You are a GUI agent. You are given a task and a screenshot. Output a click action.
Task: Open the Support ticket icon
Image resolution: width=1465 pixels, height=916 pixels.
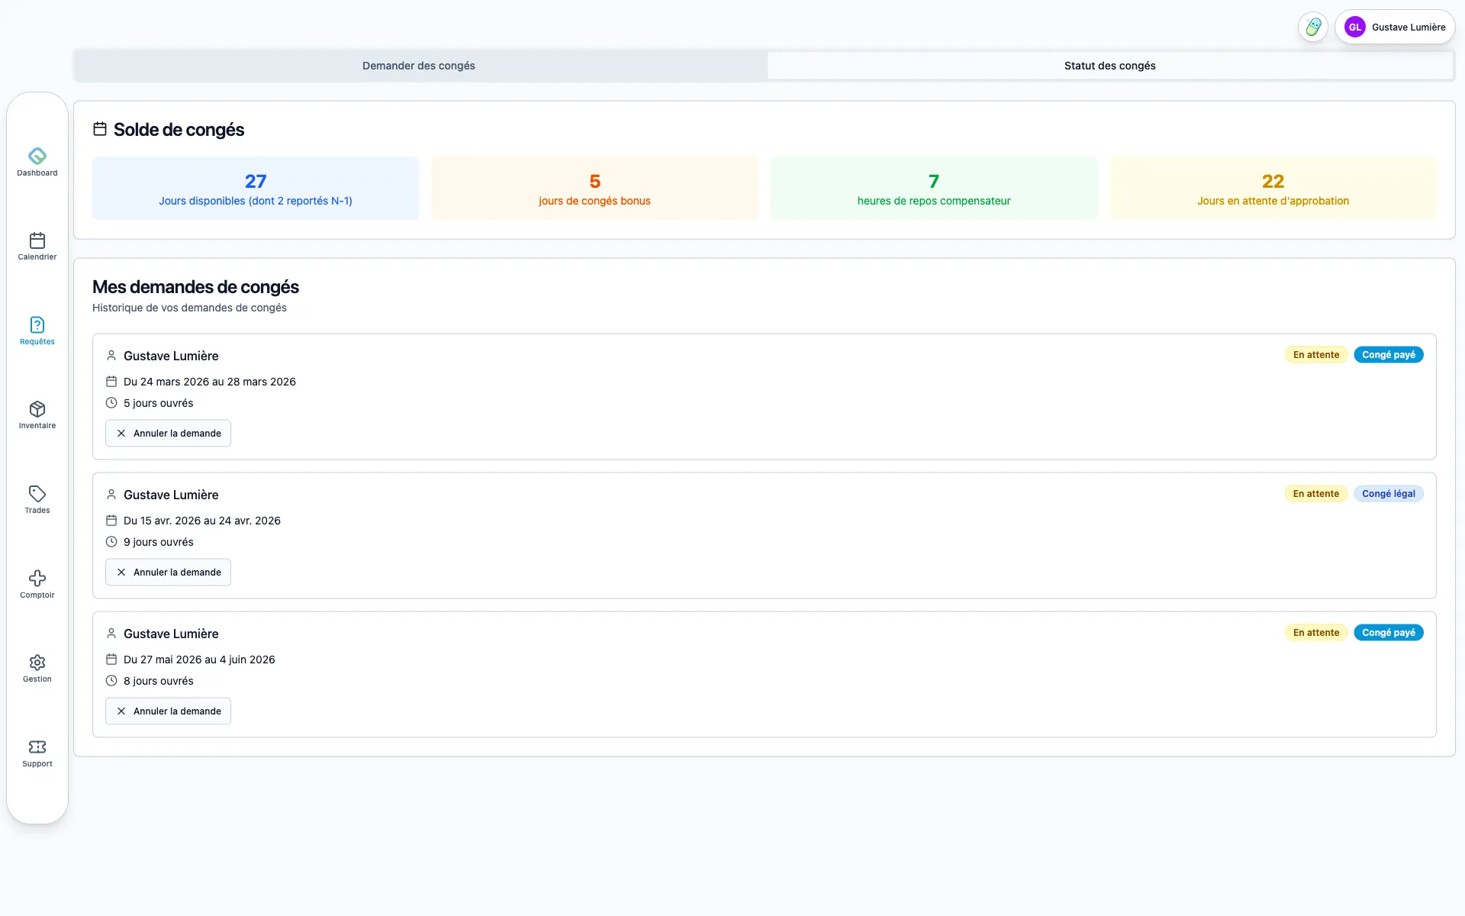37,753
